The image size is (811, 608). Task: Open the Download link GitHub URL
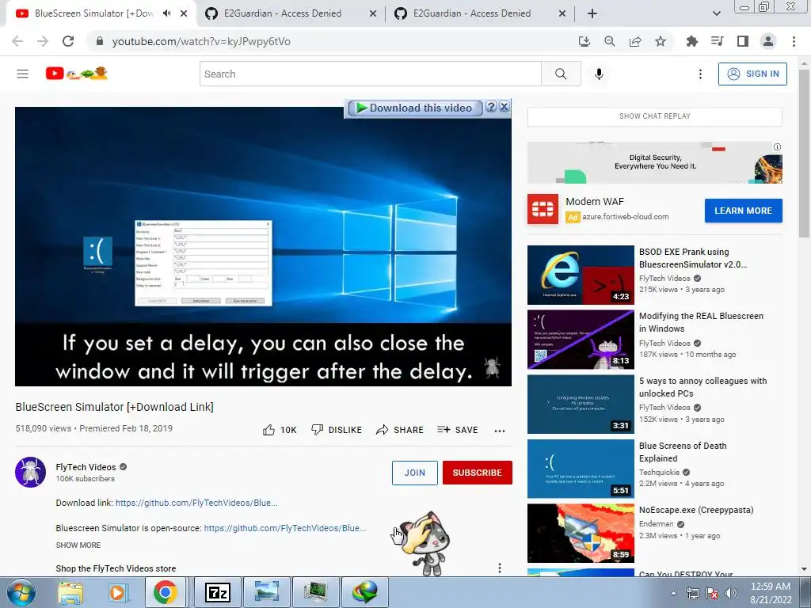(196, 503)
